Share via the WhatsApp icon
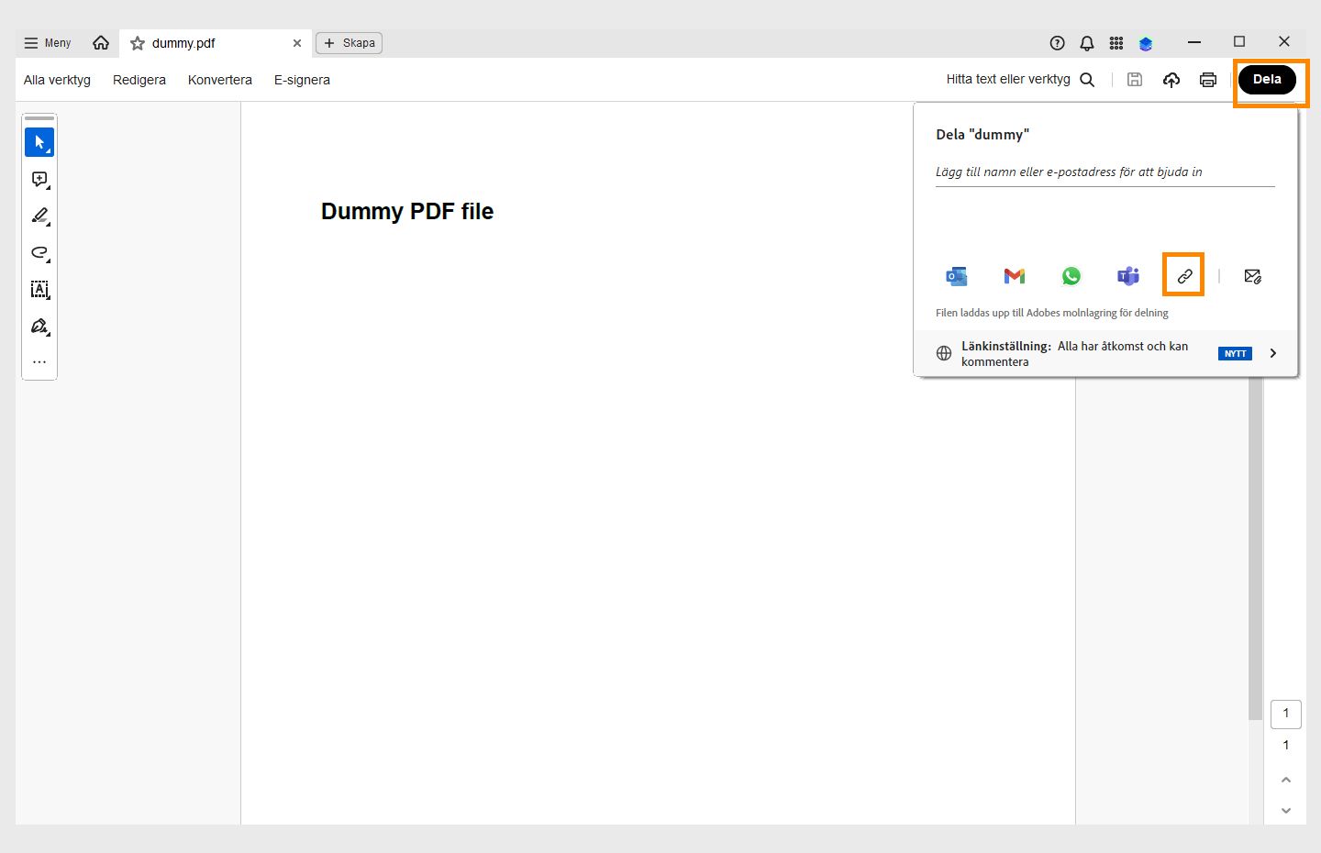Screen dimensions: 1321x853 (1071, 276)
